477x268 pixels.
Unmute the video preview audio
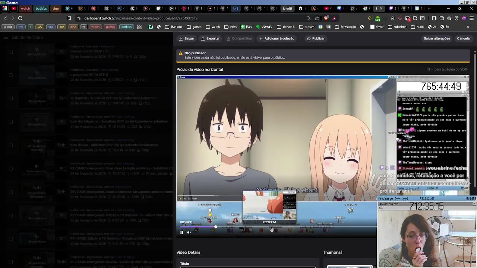coord(189,232)
